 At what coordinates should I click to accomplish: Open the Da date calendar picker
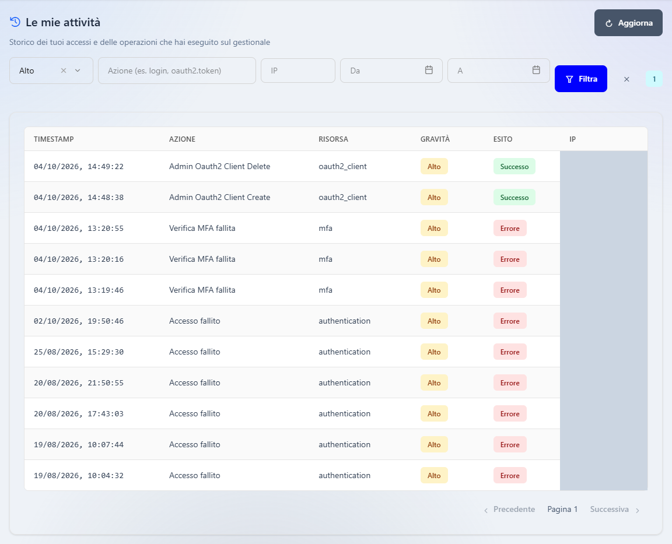coord(429,70)
